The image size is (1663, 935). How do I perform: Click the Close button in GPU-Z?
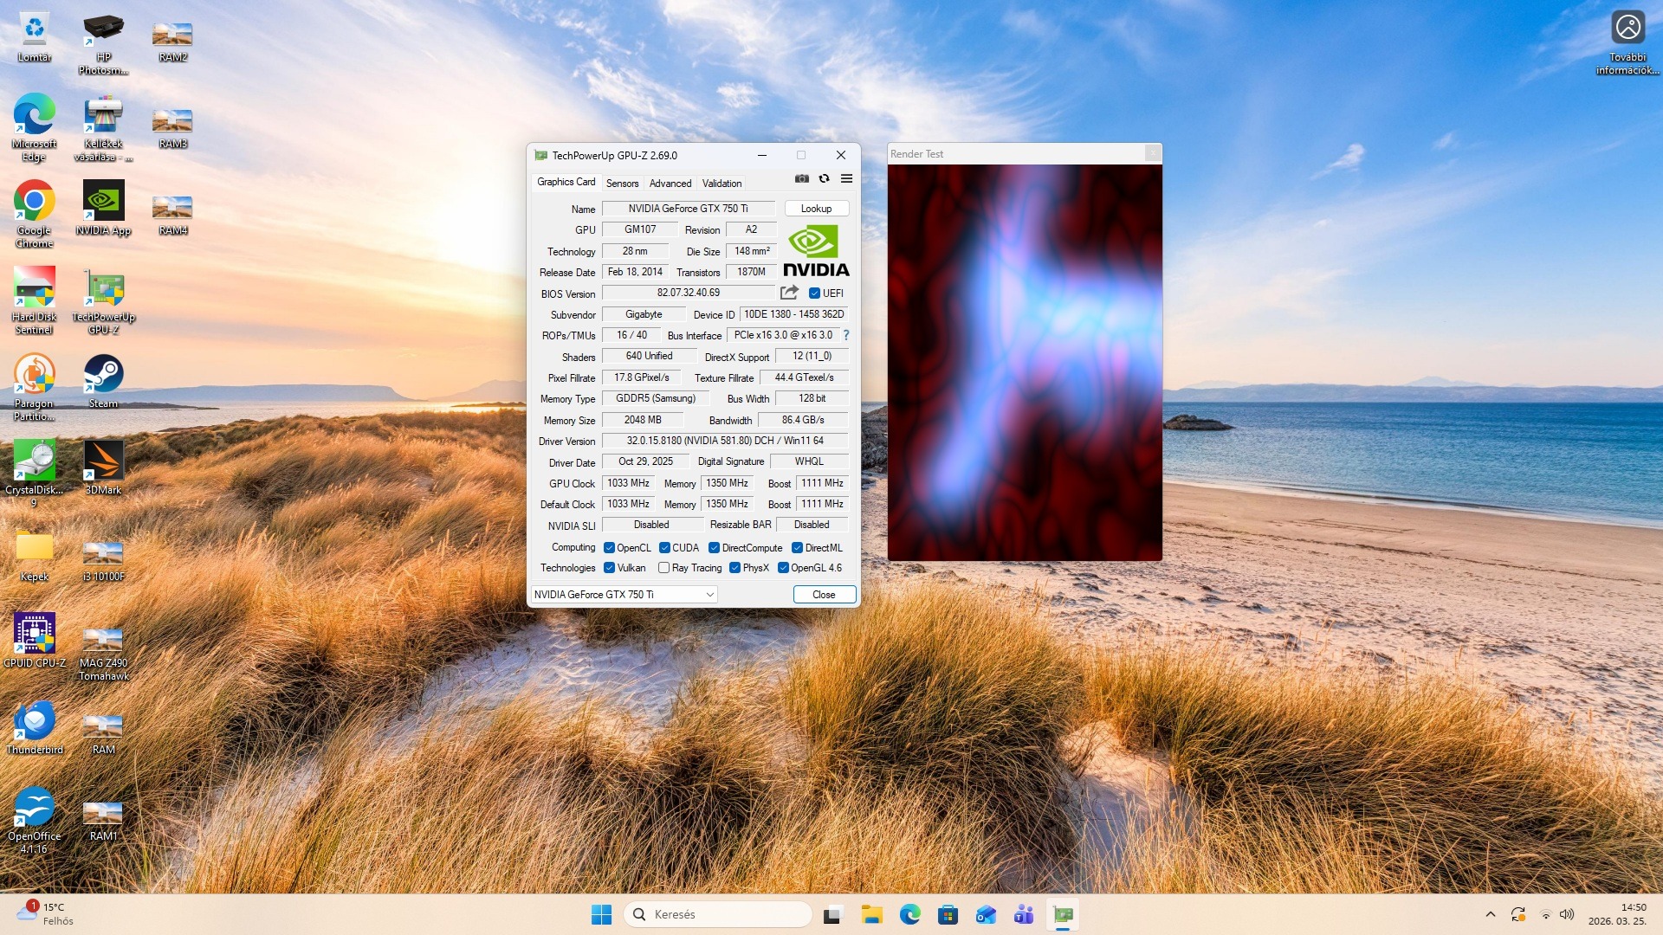[x=824, y=595]
